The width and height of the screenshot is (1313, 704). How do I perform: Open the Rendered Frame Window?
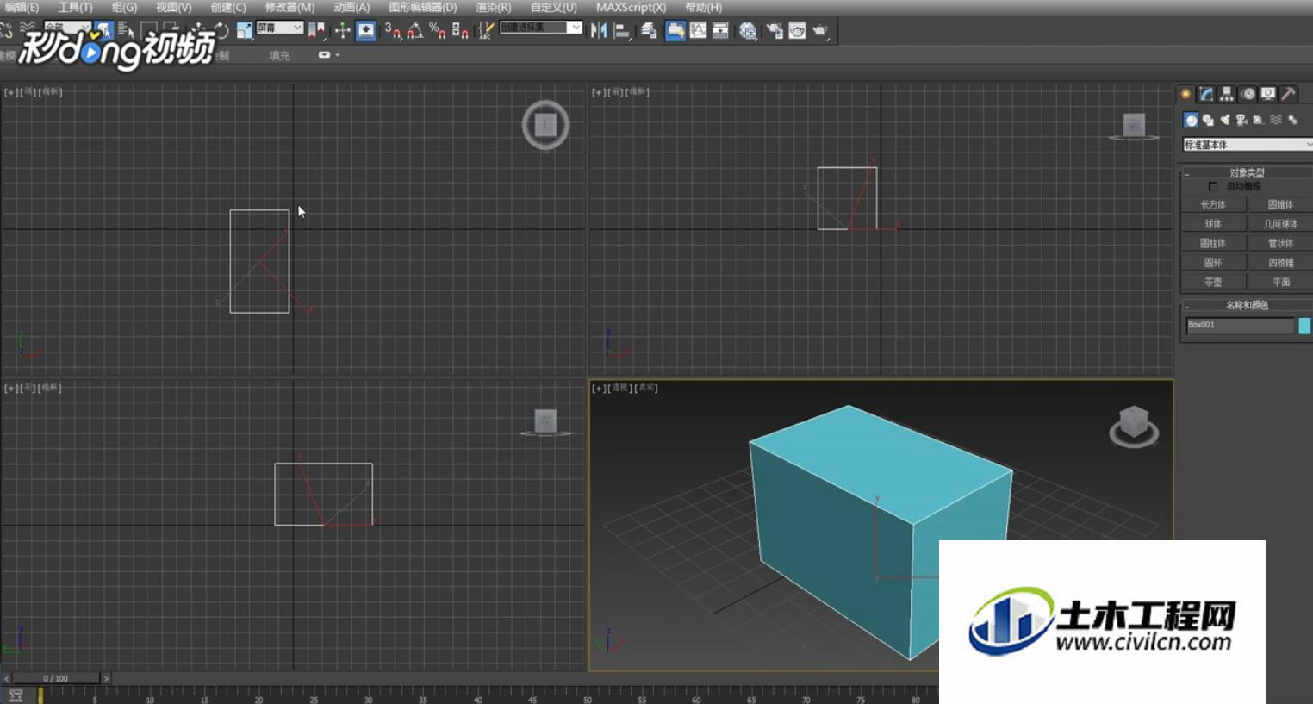pyautogui.click(x=797, y=31)
